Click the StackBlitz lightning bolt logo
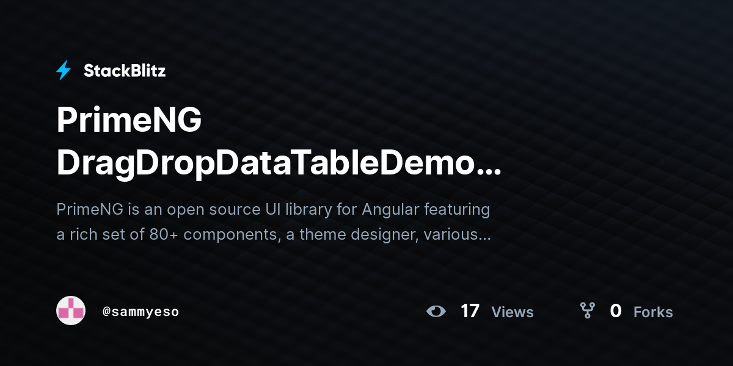 tap(64, 71)
